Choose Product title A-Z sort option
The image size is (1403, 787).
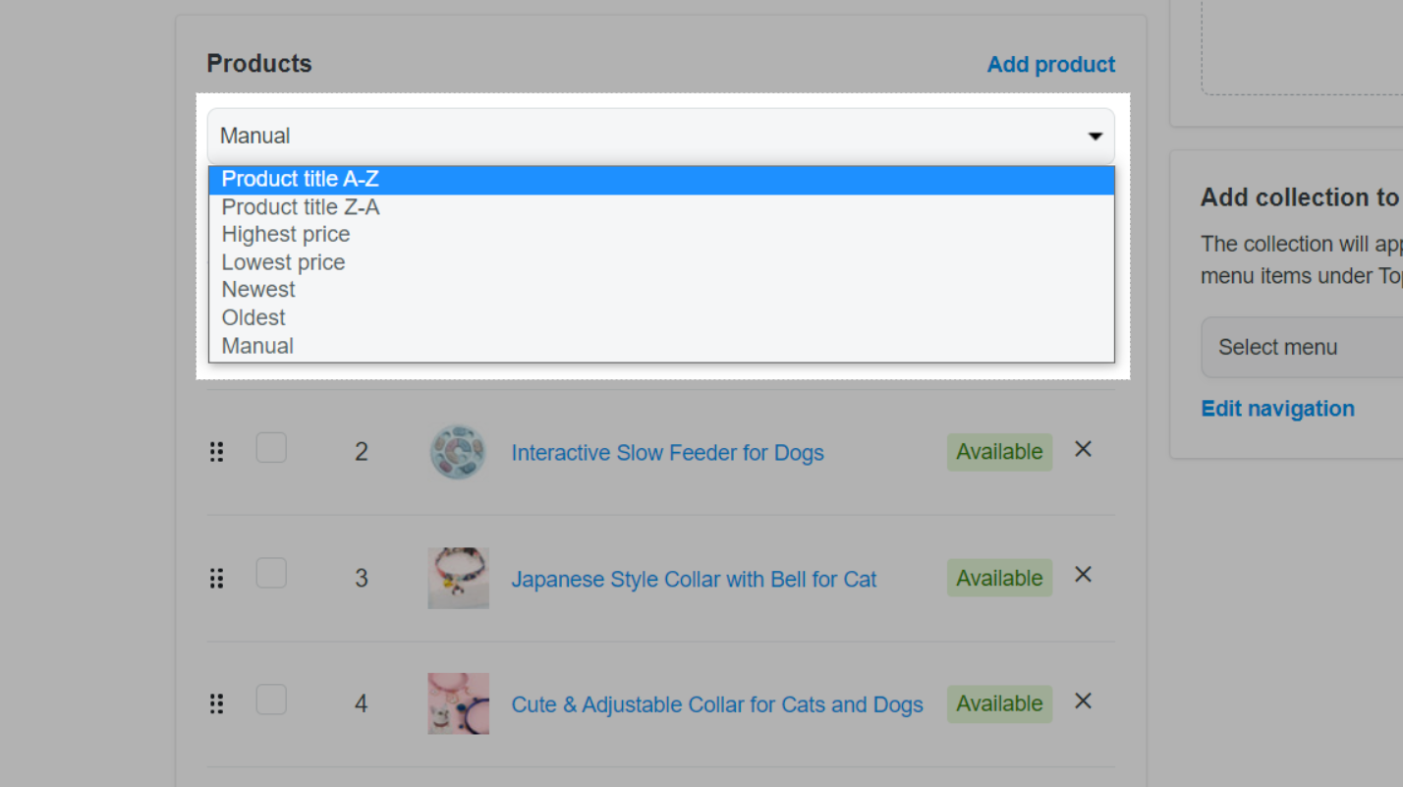301,180
